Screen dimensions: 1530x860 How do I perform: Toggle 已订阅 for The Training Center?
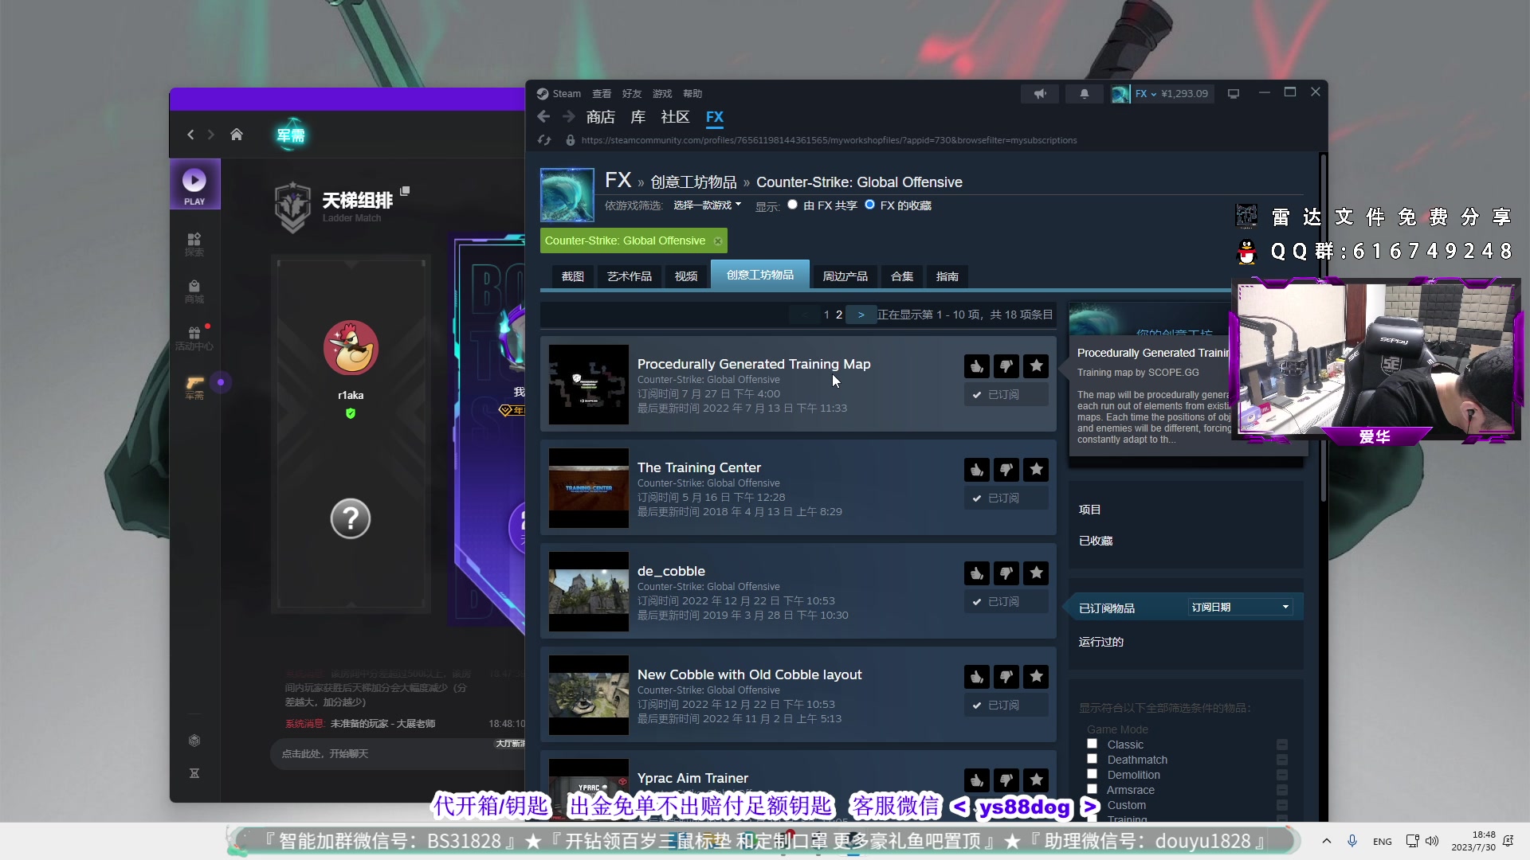pyautogui.click(x=1006, y=498)
